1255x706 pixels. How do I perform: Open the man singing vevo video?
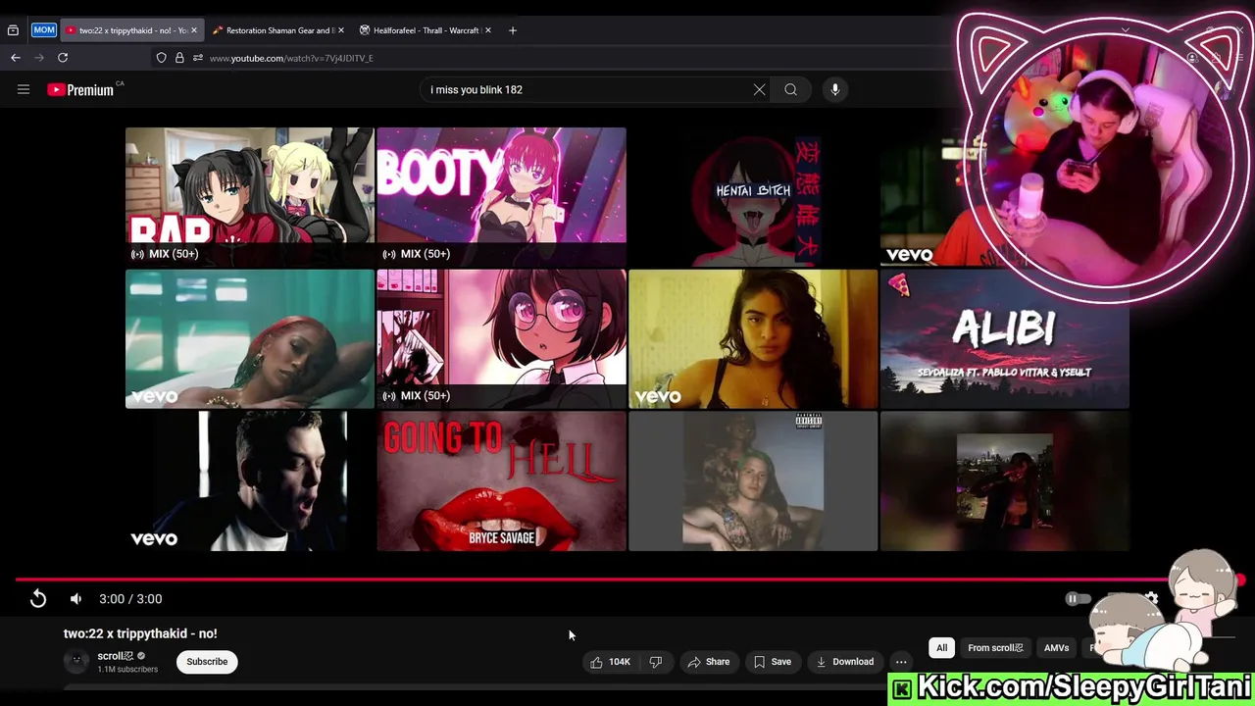pos(250,481)
